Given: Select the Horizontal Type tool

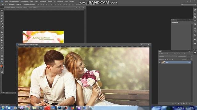Looking at the screenshot, I should 2,51.
